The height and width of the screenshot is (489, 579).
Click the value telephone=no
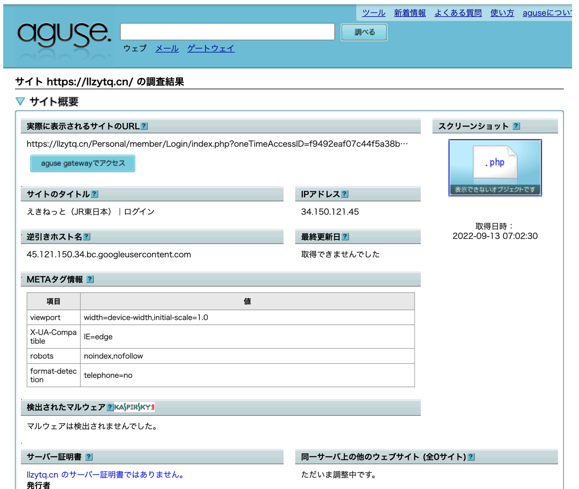108,375
